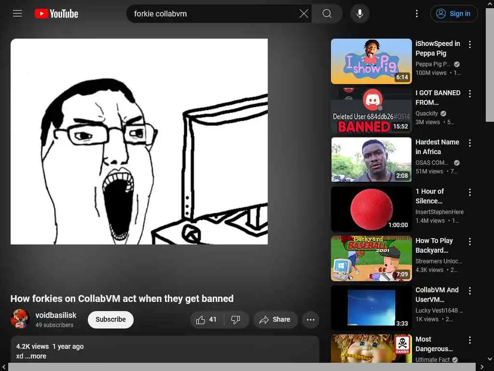Open Most Dangerous doll thumbnail
494x371 pixels.
[x=371, y=348]
